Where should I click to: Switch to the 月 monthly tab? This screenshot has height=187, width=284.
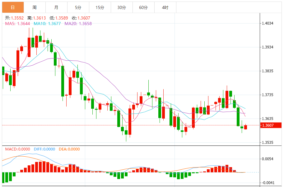pos(56,7)
